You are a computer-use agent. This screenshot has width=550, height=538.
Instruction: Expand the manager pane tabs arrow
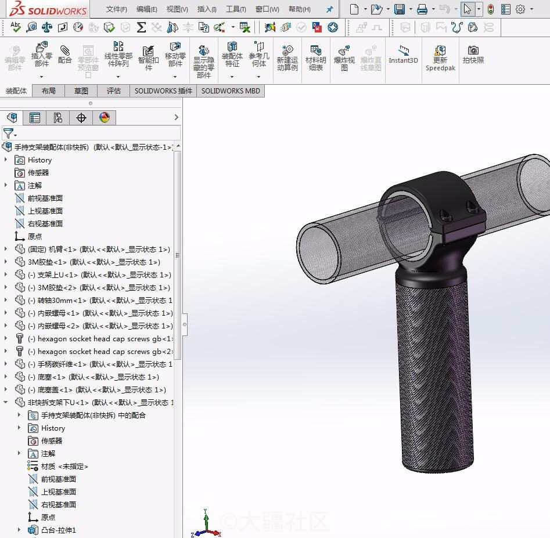coord(177,117)
